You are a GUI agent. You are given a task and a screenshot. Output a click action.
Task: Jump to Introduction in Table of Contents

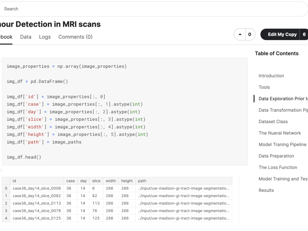click(x=271, y=76)
